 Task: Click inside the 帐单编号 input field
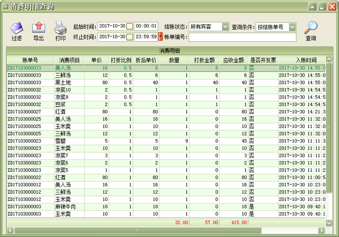point(242,37)
